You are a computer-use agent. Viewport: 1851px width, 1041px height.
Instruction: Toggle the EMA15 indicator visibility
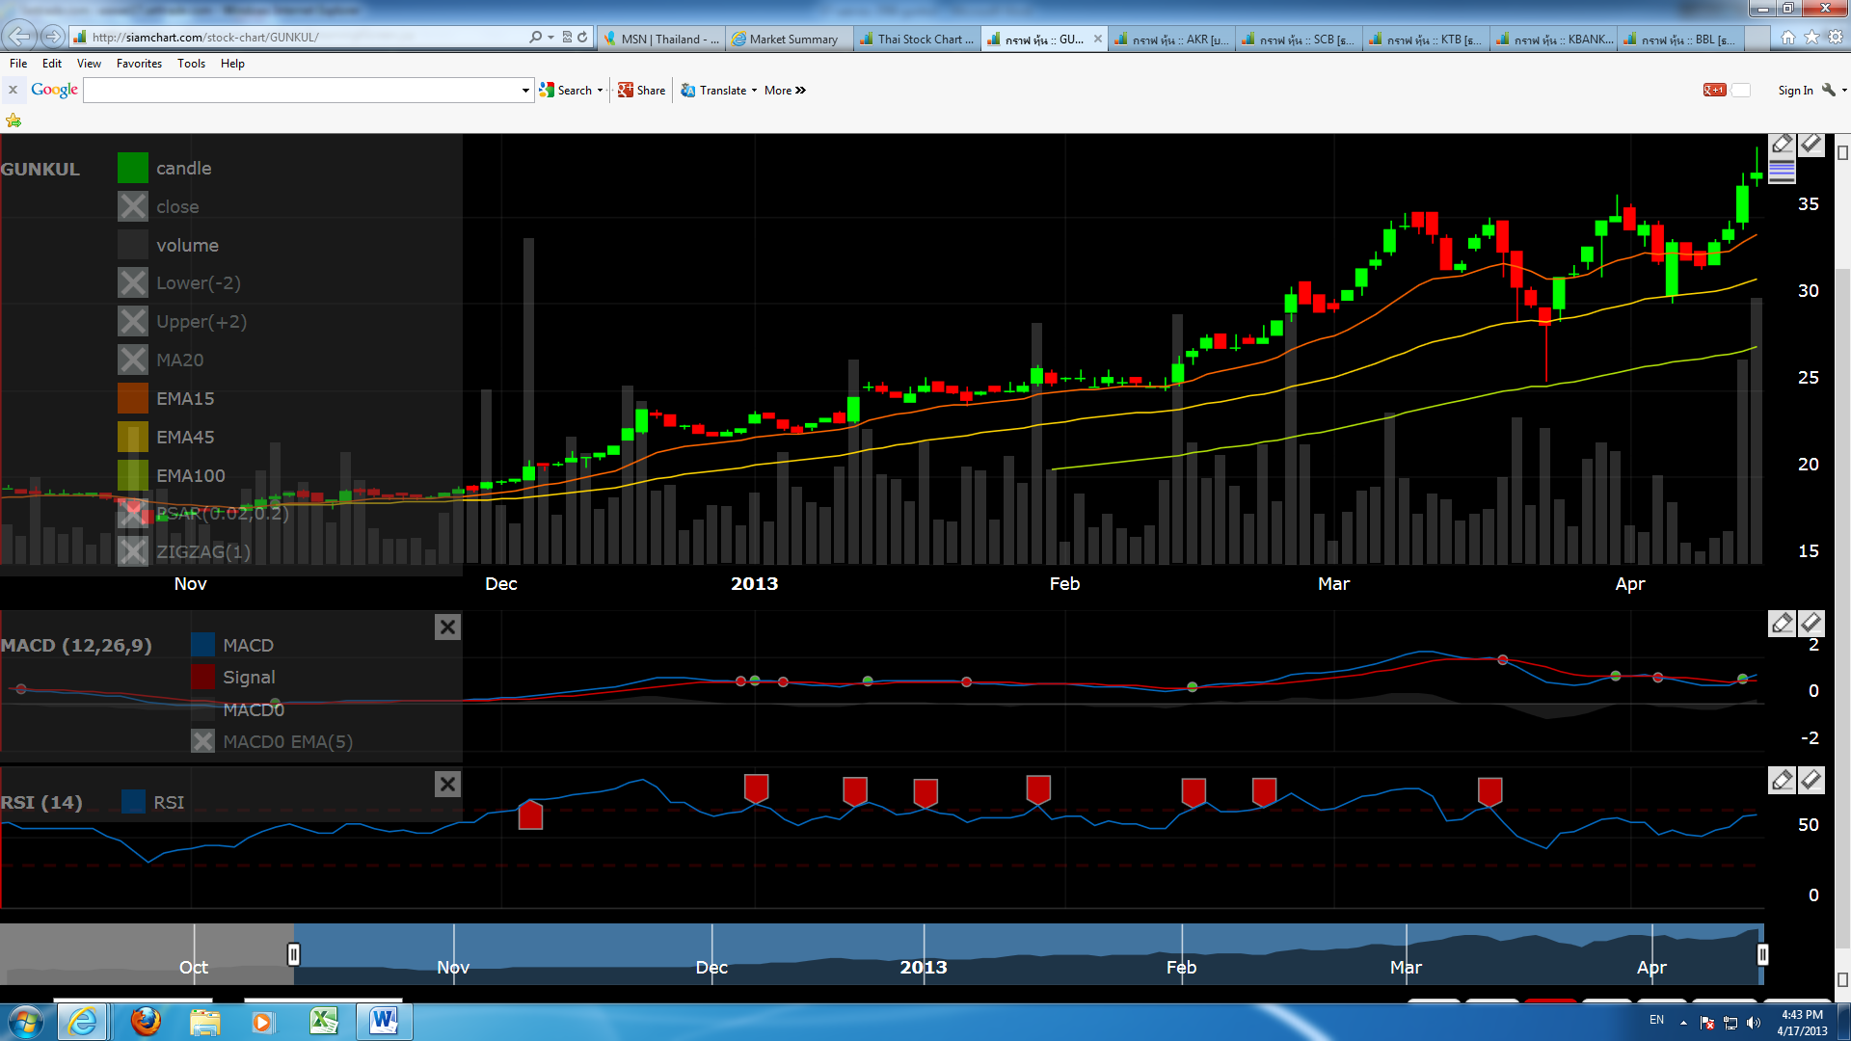[133, 399]
